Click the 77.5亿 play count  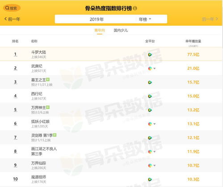[193, 54]
